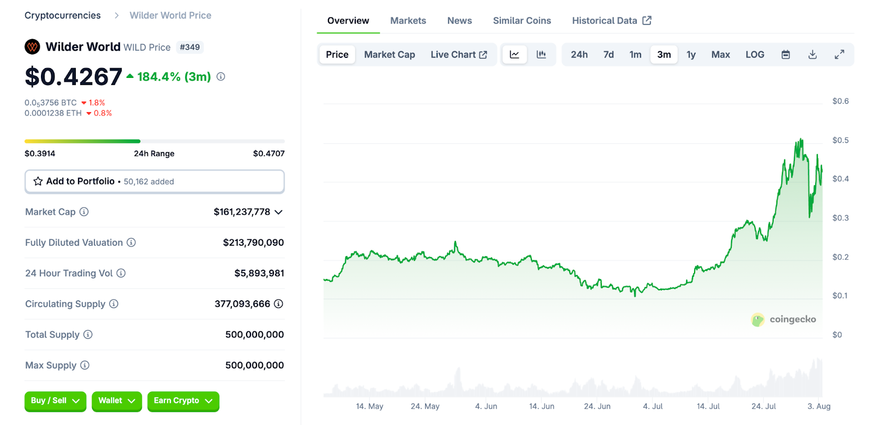The height and width of the screenshot is (425, 873).
Task: Click the green up arrow before 184.4%
Action: coord(130,76)
